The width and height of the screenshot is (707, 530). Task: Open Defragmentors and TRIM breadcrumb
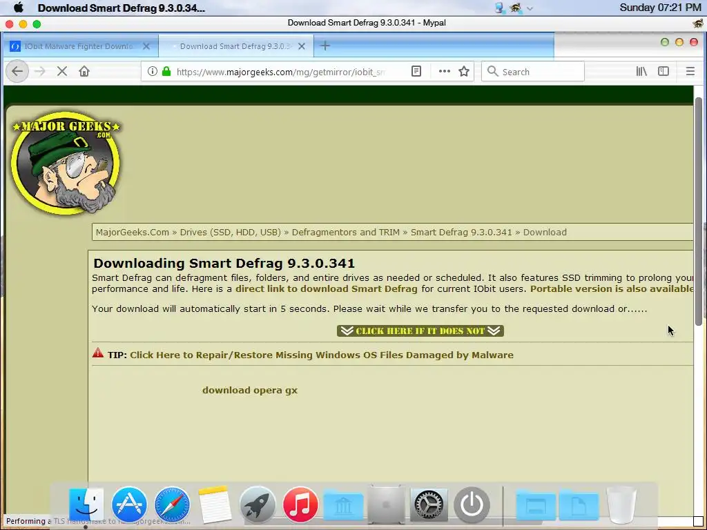tap(345, 232)
